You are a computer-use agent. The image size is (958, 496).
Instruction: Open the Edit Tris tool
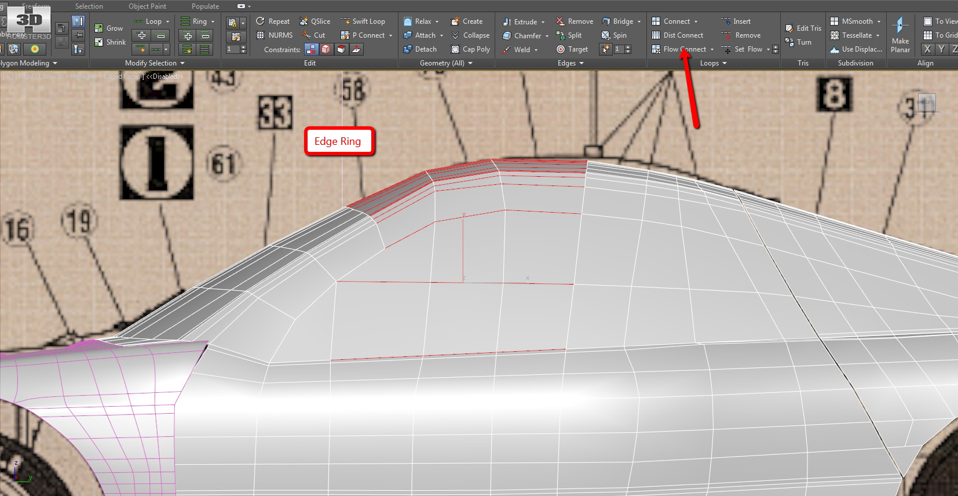click(803, 28)
